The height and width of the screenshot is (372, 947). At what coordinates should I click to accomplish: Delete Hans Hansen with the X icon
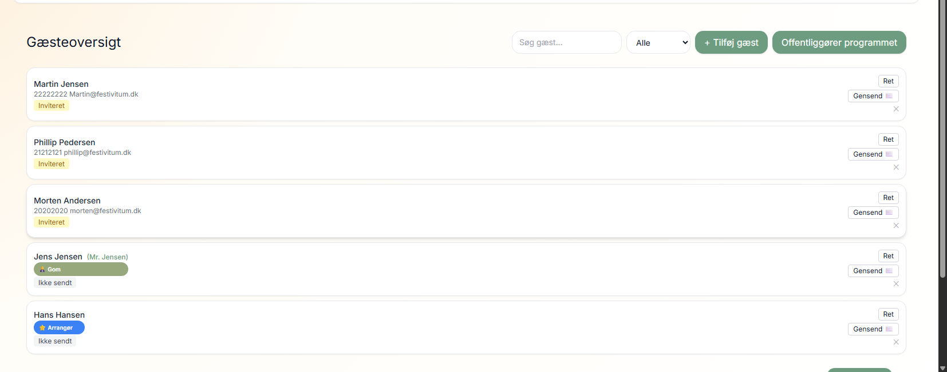tap(896, 342)
